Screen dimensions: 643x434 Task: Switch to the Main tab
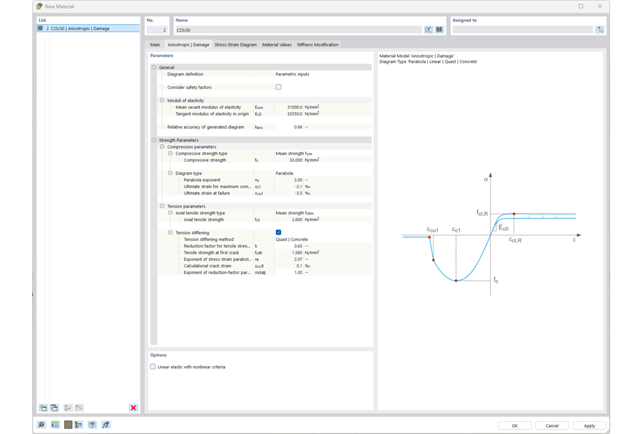155,45
